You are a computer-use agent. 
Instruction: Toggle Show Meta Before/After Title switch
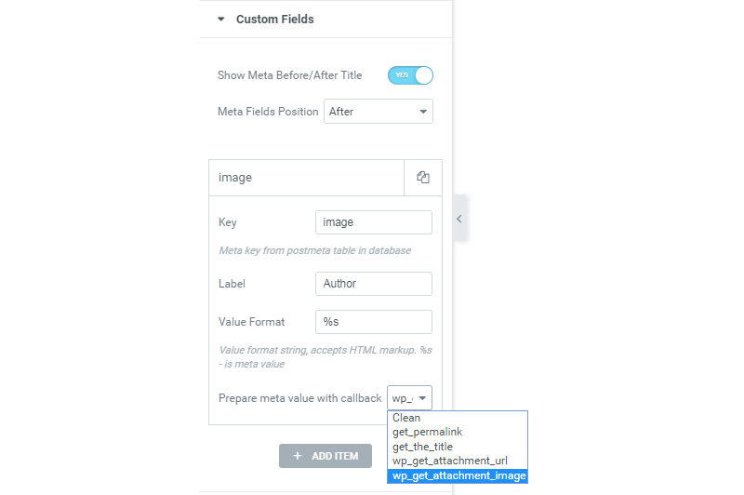point(410,75)
